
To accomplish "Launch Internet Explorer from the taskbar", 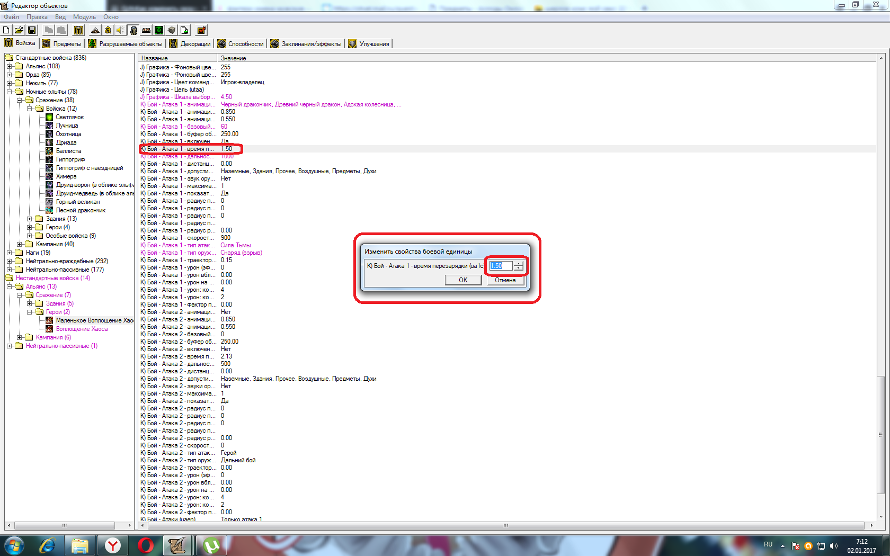I will point(47,545).
